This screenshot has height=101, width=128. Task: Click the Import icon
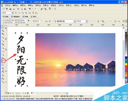(42, 9)
